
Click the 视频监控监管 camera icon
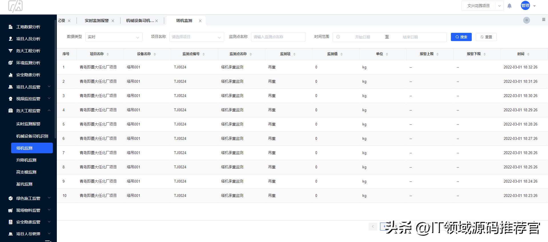pyautogui.click(x=11, y=99)
